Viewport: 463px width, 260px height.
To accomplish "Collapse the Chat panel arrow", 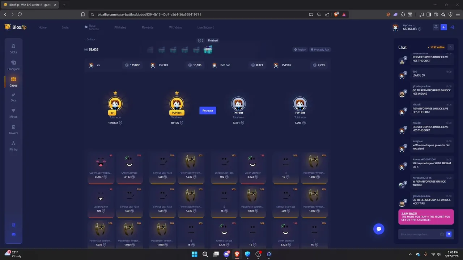I will [x=450, y=47].
